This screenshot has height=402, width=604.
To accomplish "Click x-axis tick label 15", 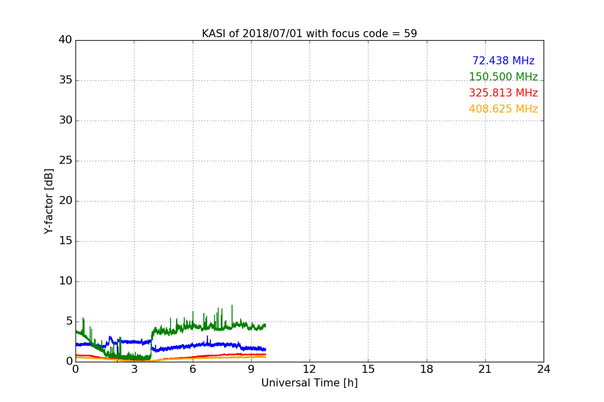I will click(x=368, y=369).
